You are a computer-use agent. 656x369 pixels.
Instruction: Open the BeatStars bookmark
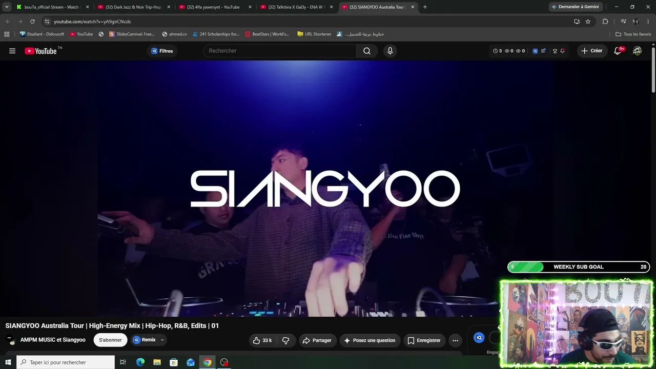pyautogui.click(x=267, y=34)
